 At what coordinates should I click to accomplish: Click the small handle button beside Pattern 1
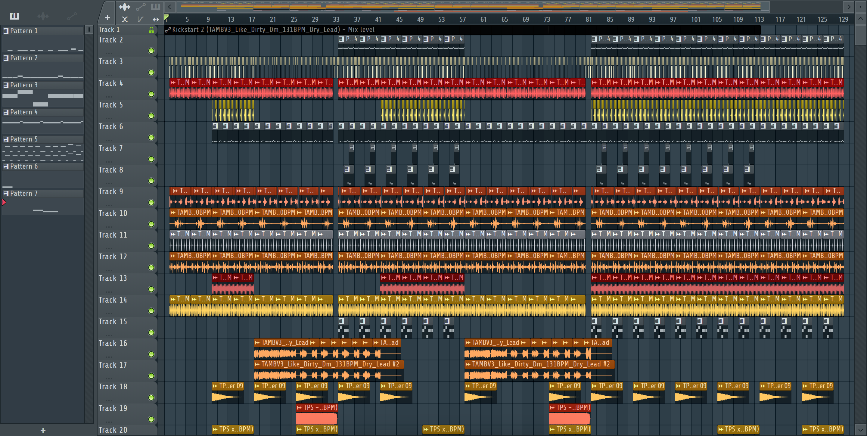click(x=89, y=30)
